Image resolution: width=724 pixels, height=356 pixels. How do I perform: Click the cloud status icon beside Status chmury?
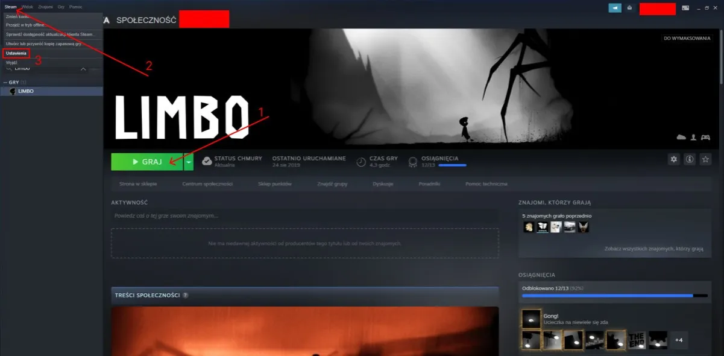pos(206,162)
